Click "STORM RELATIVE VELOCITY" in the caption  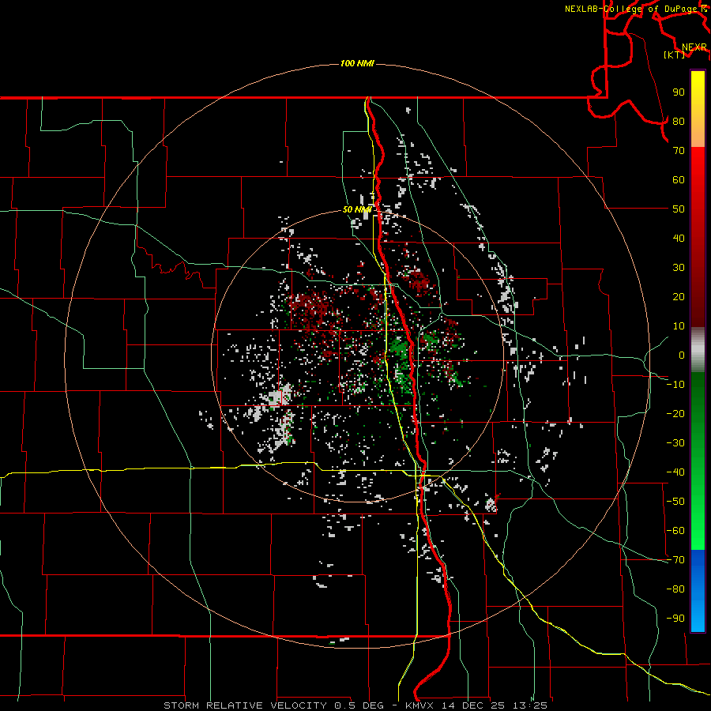click(x=245, y=705)
